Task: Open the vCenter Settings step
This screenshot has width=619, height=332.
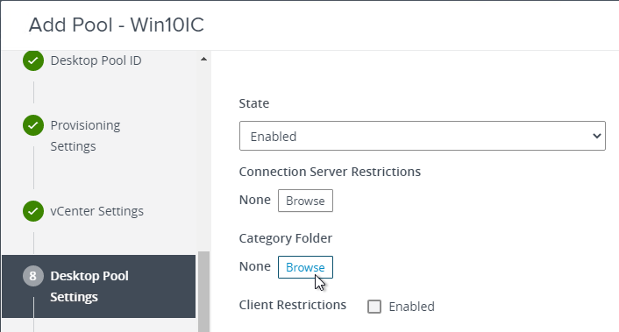Action: [x=96, y=211]
